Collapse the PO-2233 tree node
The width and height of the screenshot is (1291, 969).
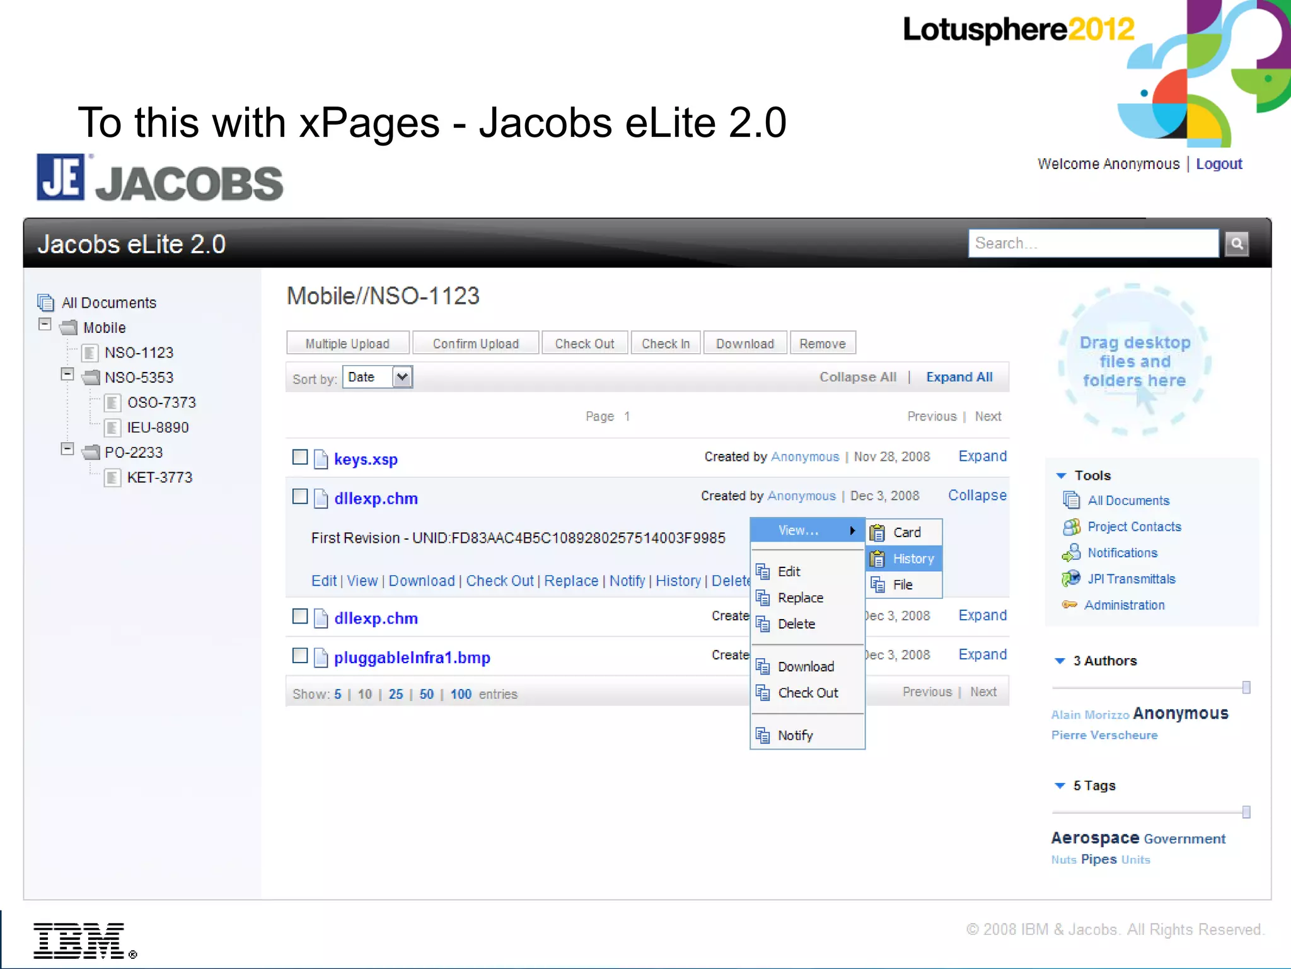[x=67, y=449]
